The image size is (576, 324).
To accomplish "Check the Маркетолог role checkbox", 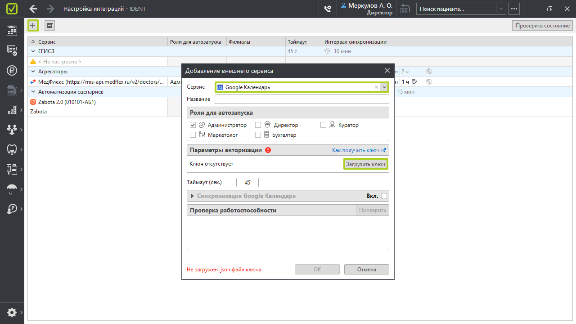I will (193, 135).
